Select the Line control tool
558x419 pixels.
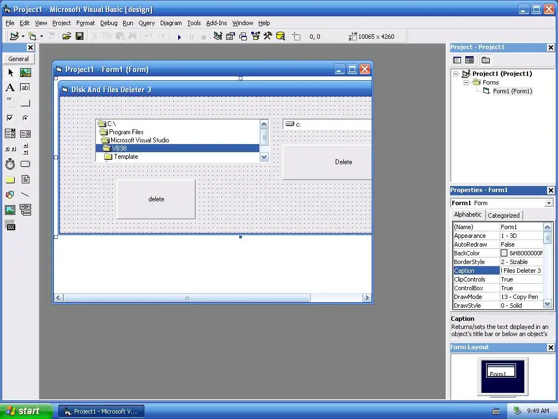tap(25, 195)
